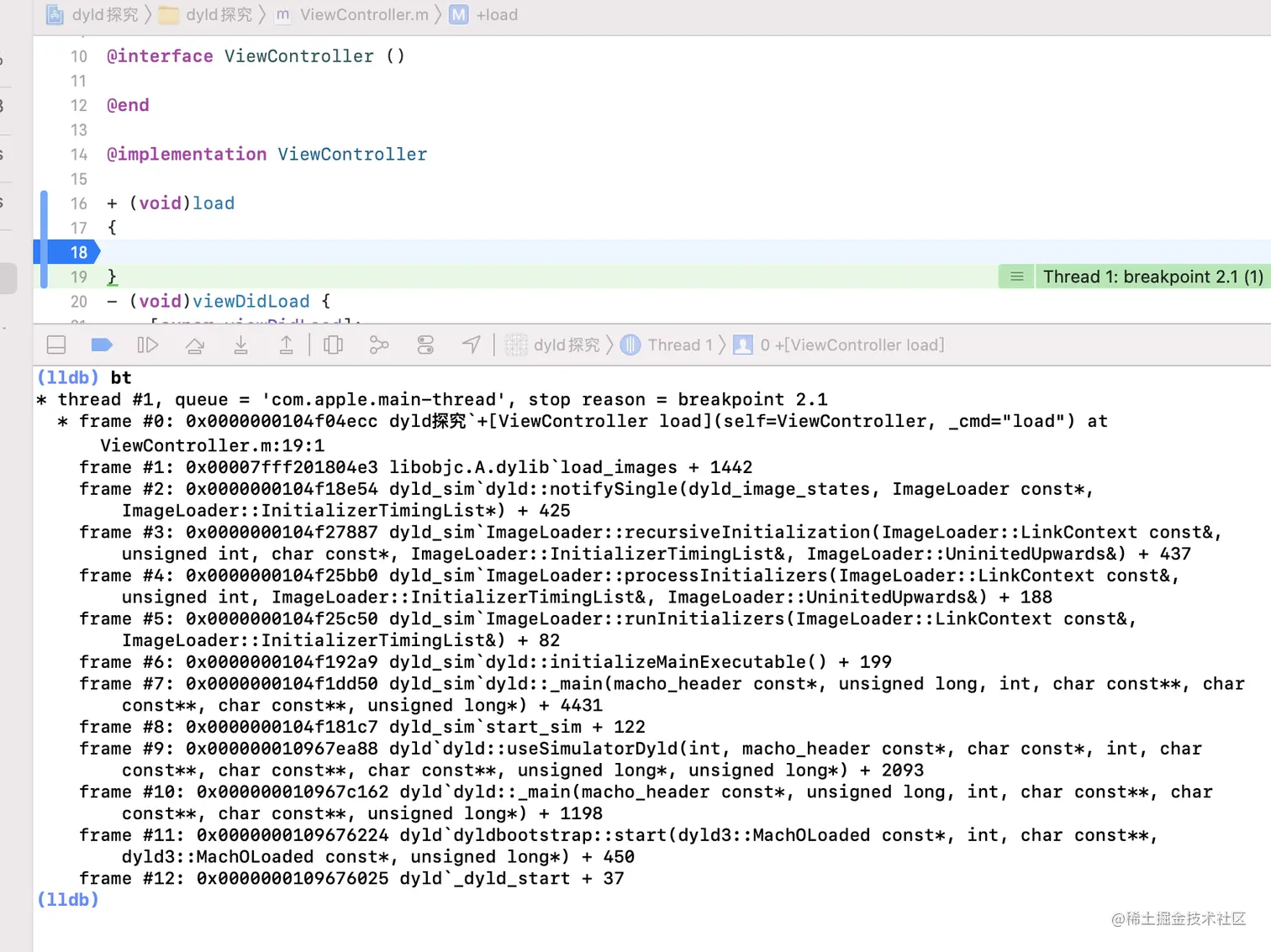
Task: Select ViewController.m in jump bar
Action: coord(351,14)
